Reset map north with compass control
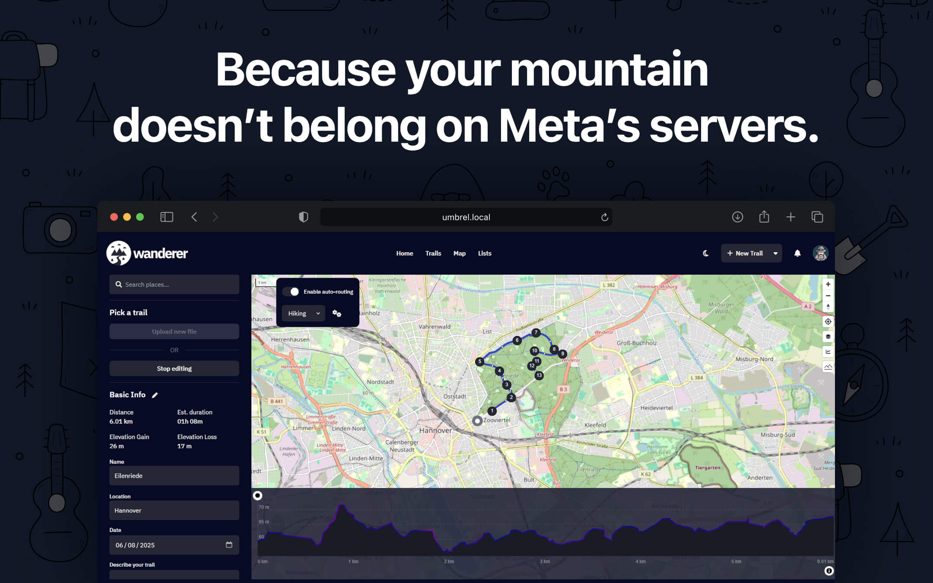Image resolution: width=933 pixels, height=583 pixels. [828, 307]
